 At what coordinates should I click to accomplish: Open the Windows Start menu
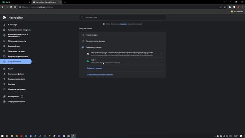[2, 136]
